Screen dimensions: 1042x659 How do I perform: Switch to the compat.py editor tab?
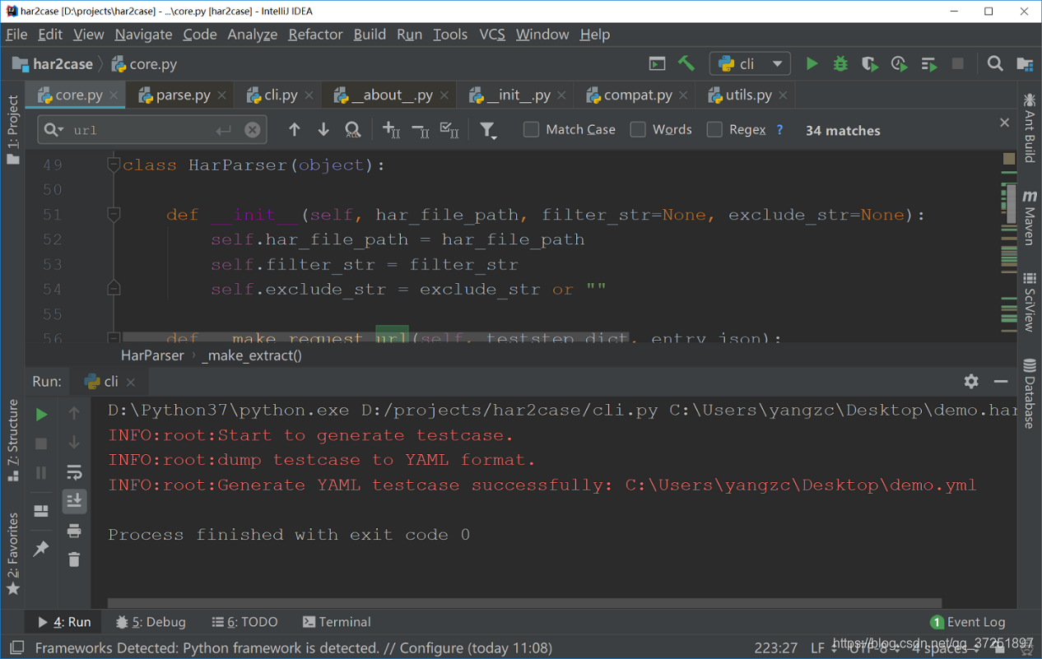pyautogui.click(x=637, y=95)
